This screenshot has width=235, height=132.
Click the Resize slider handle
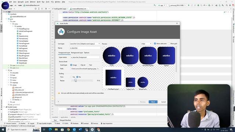[x=75, y=81]
